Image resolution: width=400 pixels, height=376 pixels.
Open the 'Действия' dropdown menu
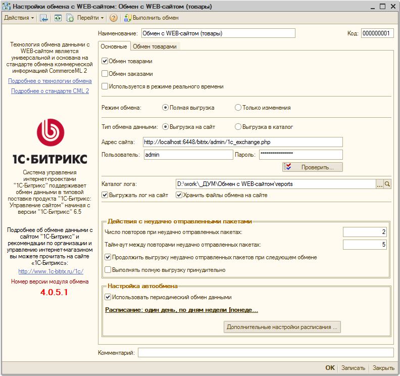19,18
